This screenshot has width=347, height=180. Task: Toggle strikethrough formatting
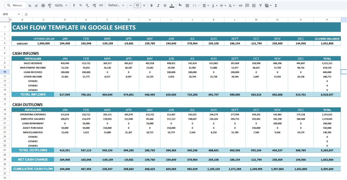165,5
